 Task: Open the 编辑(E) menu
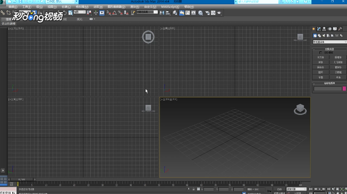point(13,7)
